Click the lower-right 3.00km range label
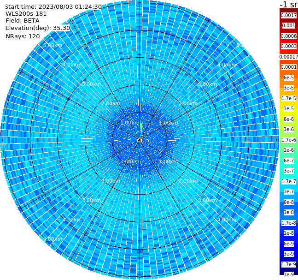Screen dimensions: 298x280 coord(207,200)
